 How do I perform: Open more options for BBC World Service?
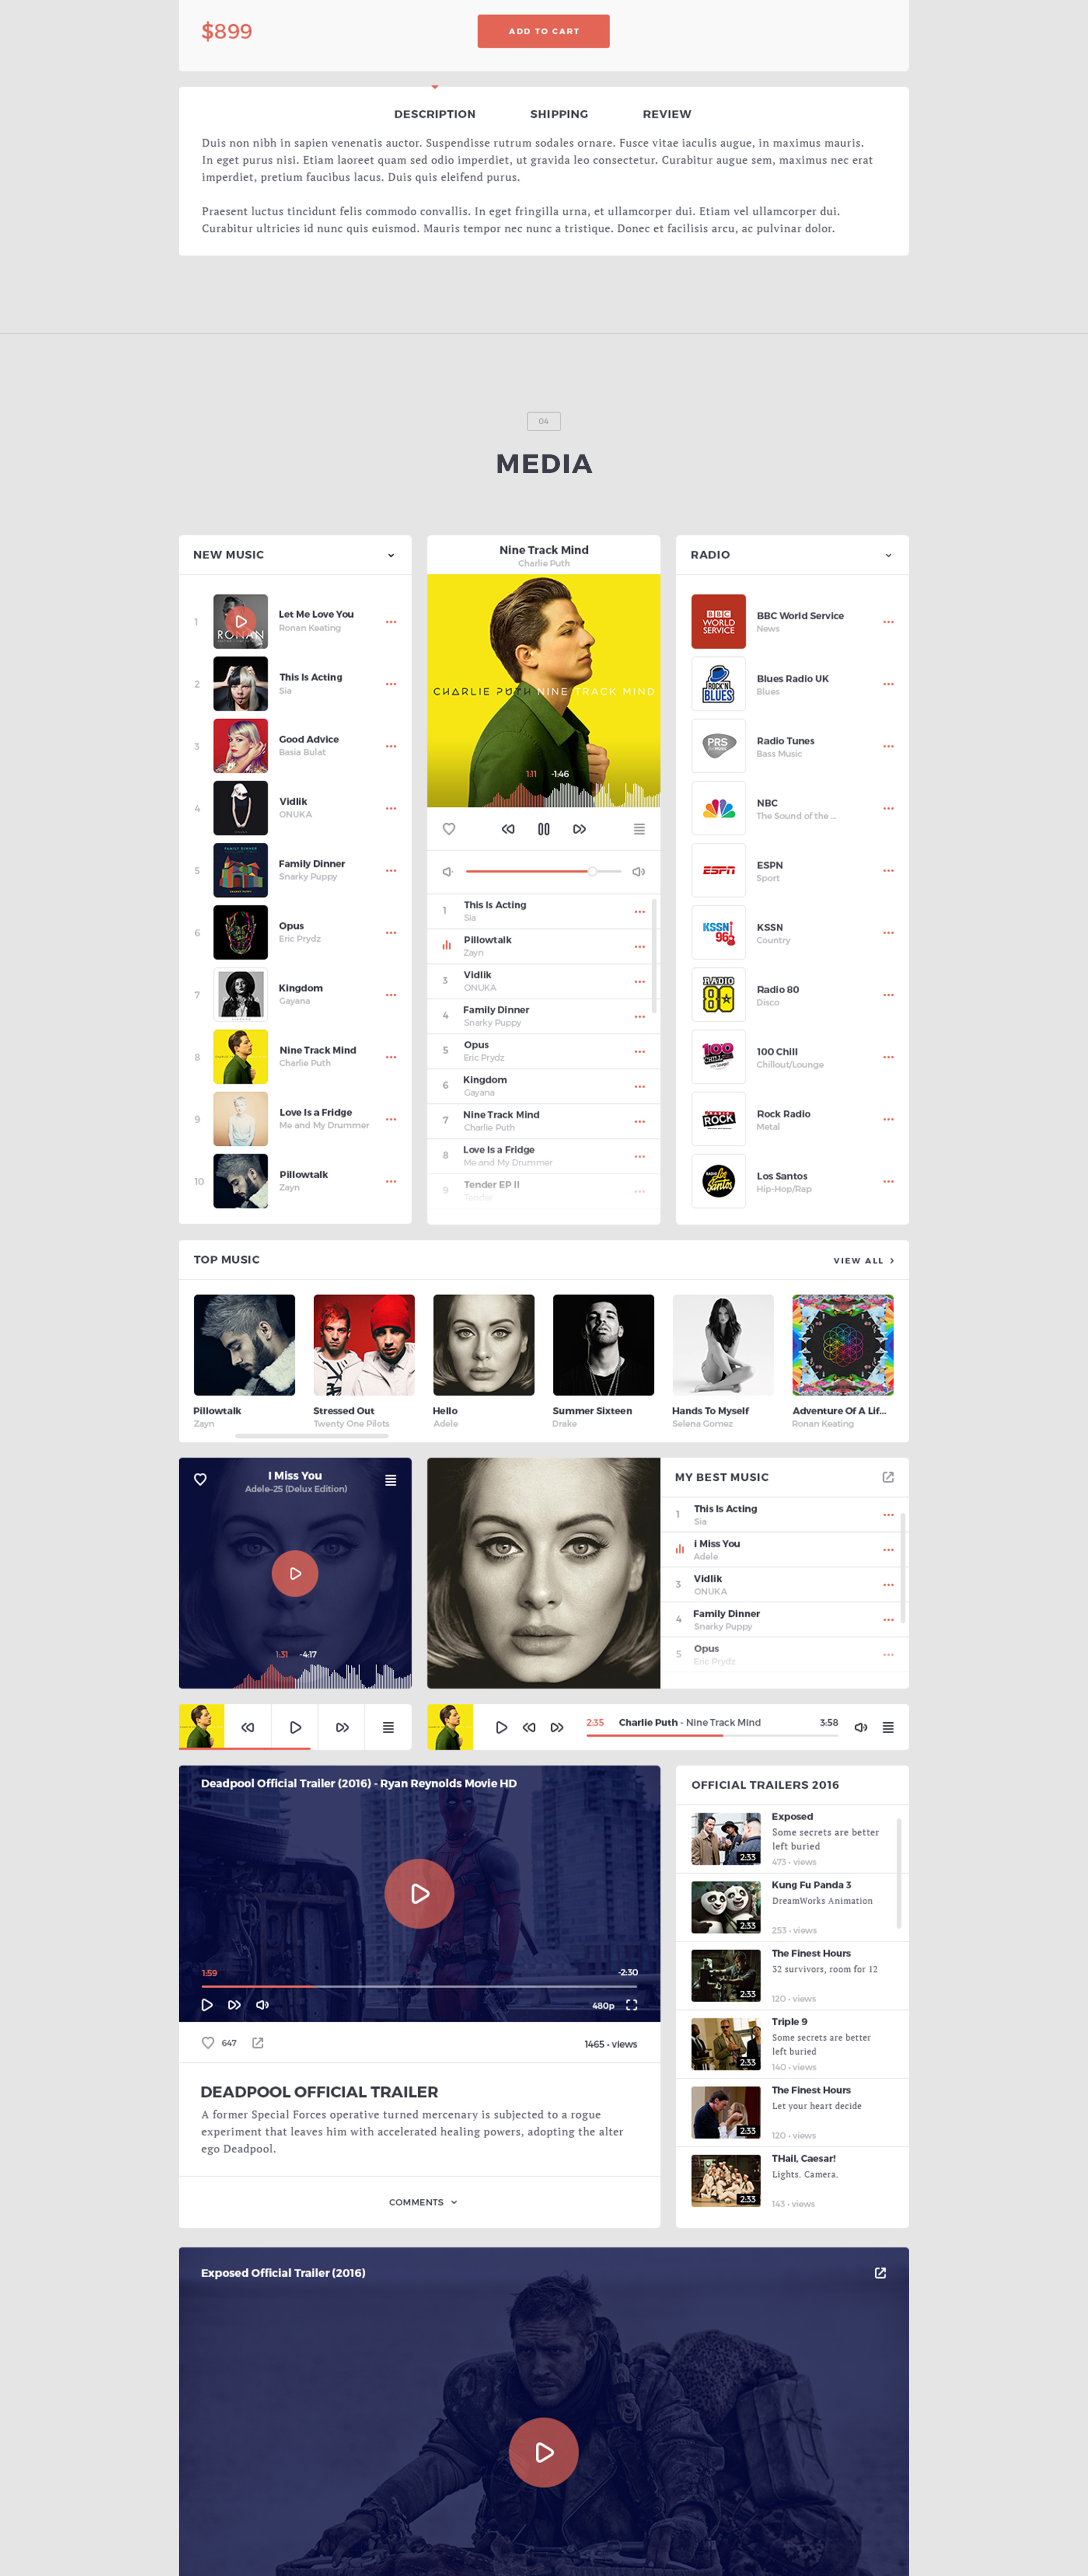click(888, 622)
